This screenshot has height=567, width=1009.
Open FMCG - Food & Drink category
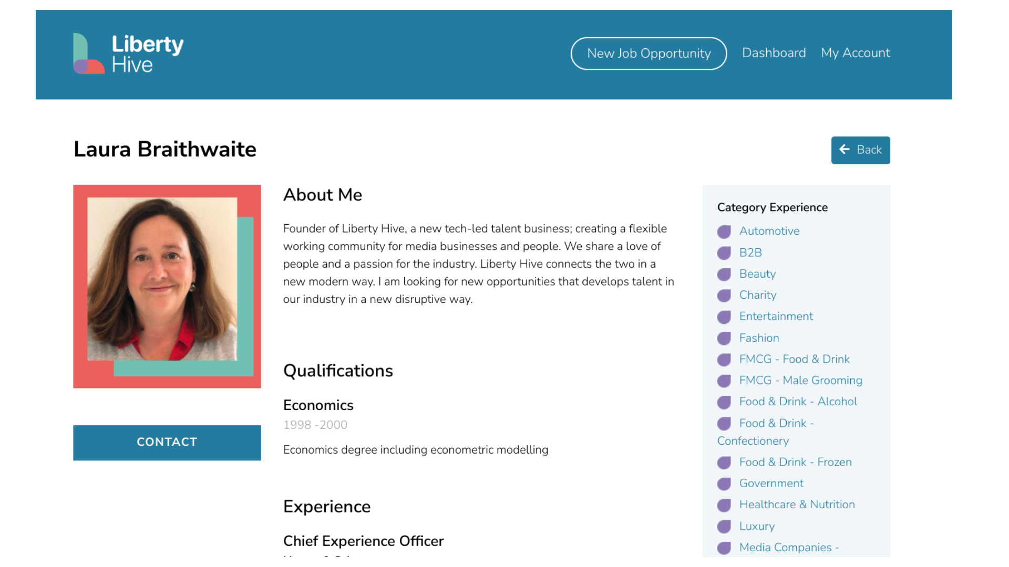794,359
